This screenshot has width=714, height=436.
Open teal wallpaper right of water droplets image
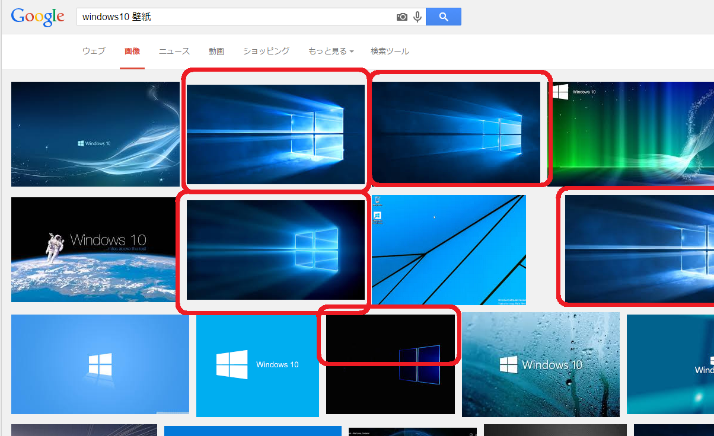pos(670,364)
